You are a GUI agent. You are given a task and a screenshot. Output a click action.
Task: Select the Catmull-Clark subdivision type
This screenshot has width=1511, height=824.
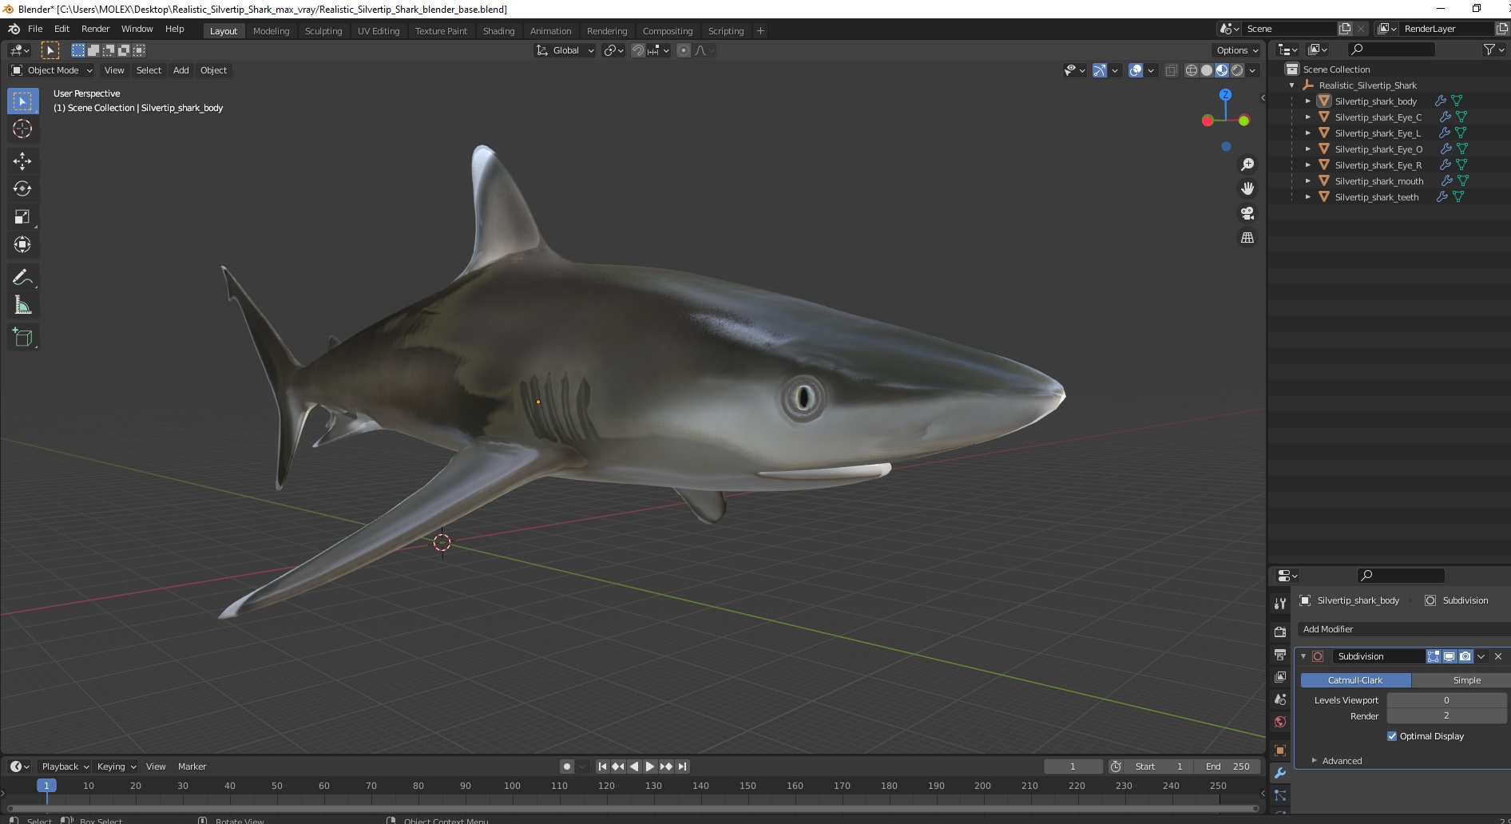click(x=1355, y=680)
